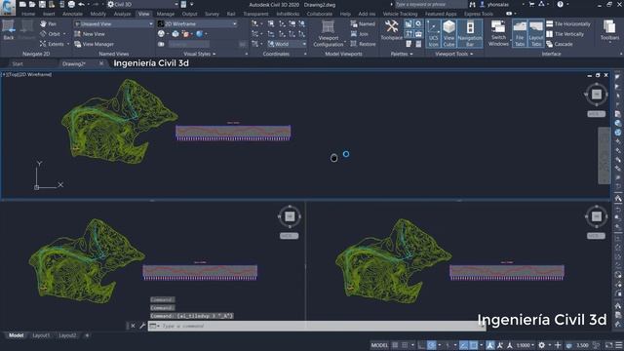Focus the keyword search field
624x351 pixels.
(431, 4)
